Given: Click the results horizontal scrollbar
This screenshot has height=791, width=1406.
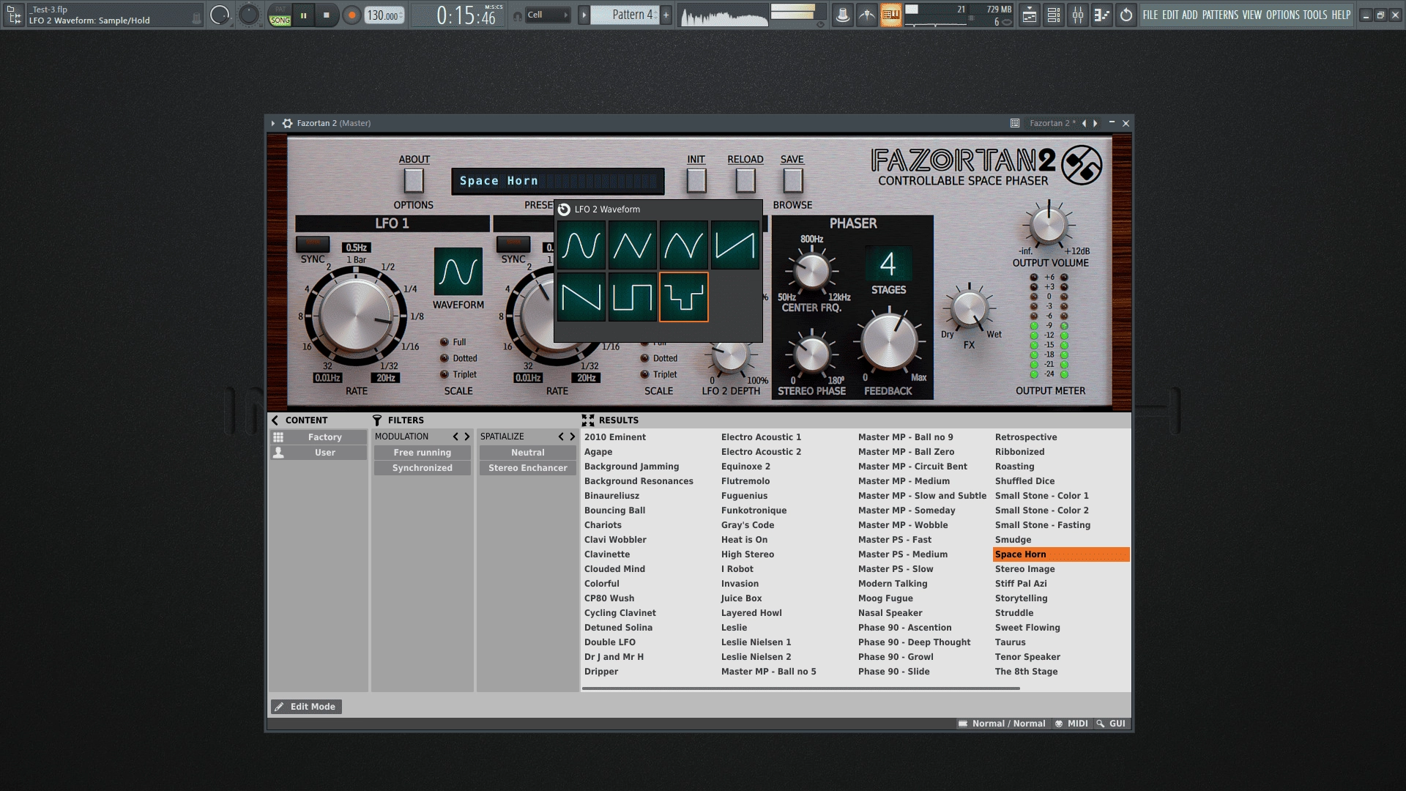Looking at the screenshot, I should pyautogui.click(x=801, y=688).
